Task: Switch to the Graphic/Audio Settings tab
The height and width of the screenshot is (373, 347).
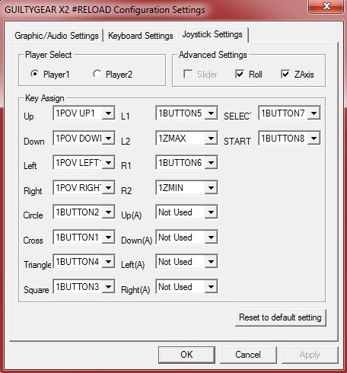Action: 56,36
